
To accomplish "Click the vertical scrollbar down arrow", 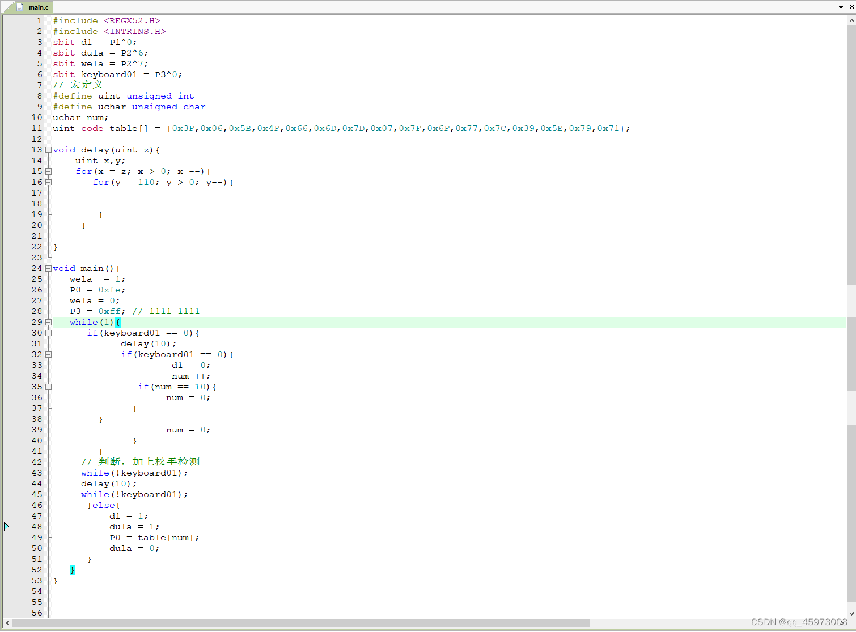I will (851, 613).
